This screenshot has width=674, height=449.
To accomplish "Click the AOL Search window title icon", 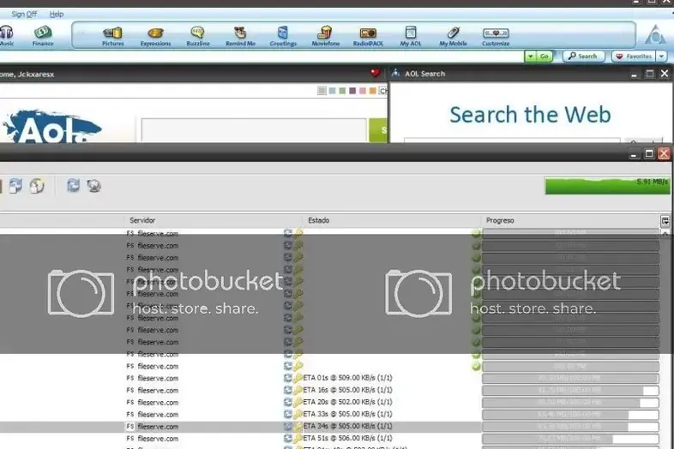I will 395,73.
